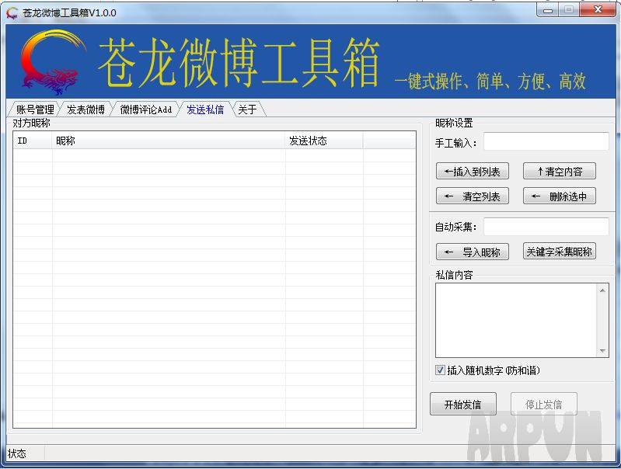This screenshot has height=469, width=621.
Task: Start sending with the 开始发信 button
Action: (462, 404)
